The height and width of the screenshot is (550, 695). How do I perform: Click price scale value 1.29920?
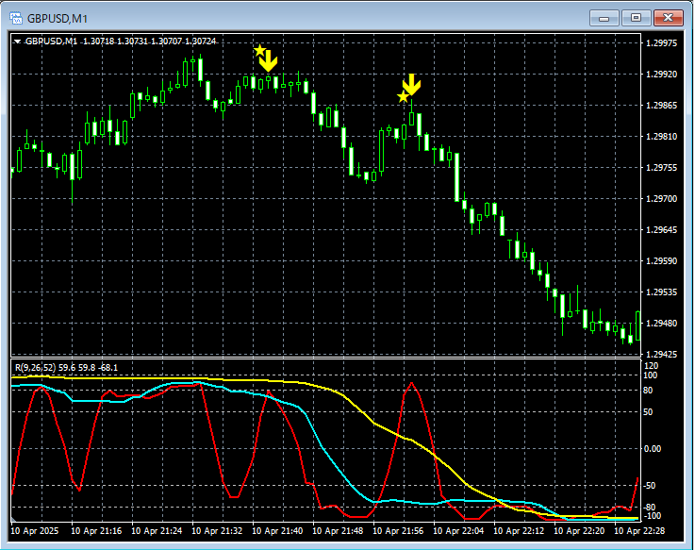click(662, 75)
